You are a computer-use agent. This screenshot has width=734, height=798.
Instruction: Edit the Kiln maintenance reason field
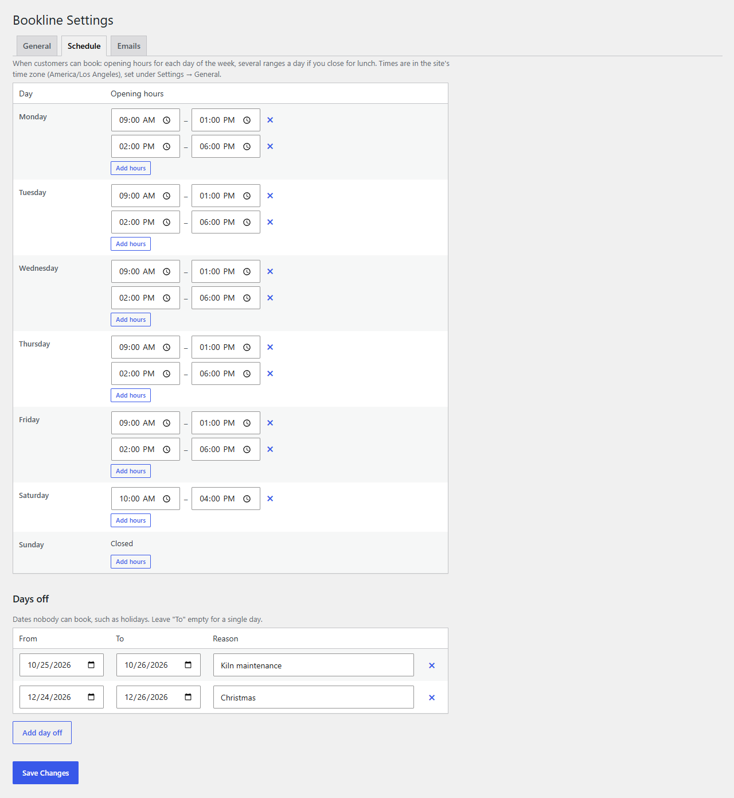pos(314,665)
